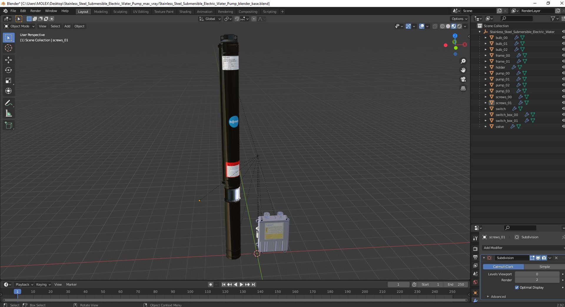
Task: Click the outliner filter funnel icon
Action: 553,19
